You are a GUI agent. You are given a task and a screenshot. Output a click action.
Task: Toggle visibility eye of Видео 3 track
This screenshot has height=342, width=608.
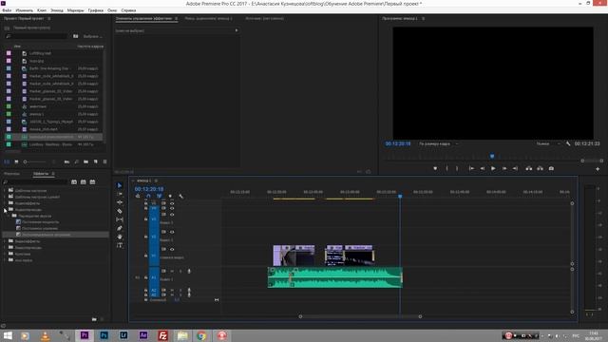click(172, 215)
